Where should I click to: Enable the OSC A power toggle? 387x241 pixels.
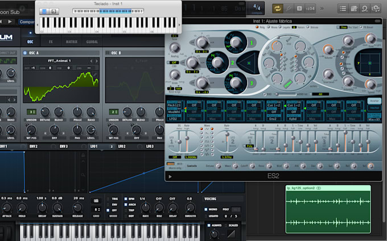(26, 53)
